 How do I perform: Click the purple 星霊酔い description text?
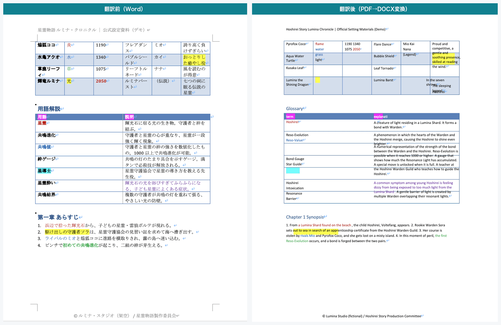pos(163,186)
